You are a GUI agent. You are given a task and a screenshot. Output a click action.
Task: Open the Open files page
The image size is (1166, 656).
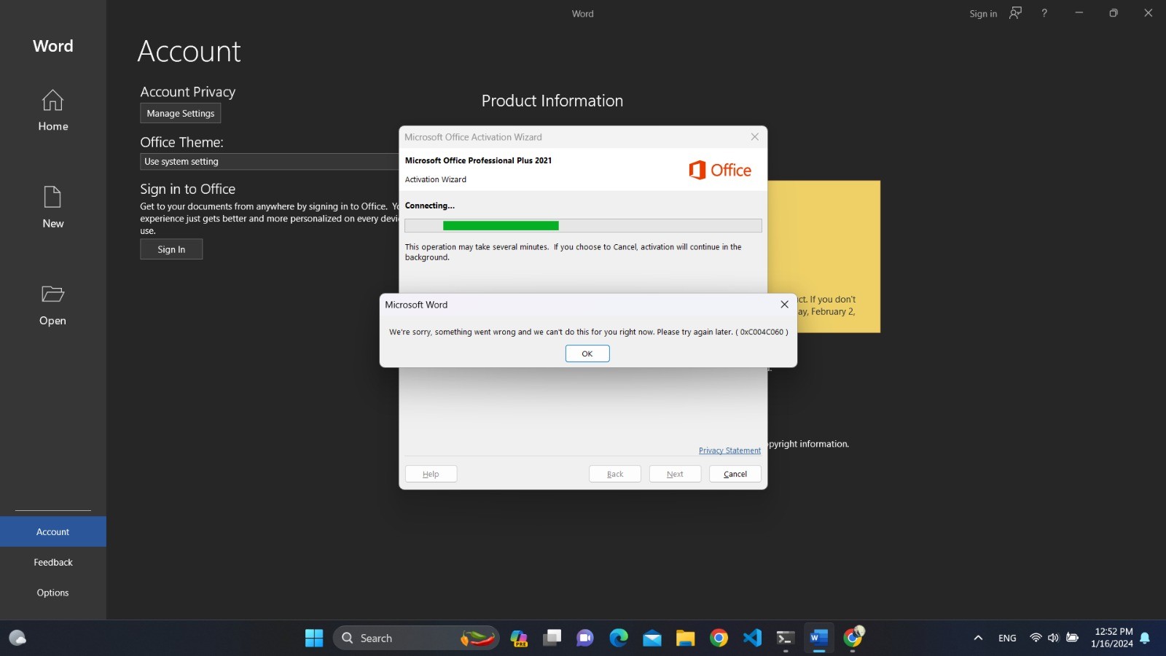click(x=52, y=305)
